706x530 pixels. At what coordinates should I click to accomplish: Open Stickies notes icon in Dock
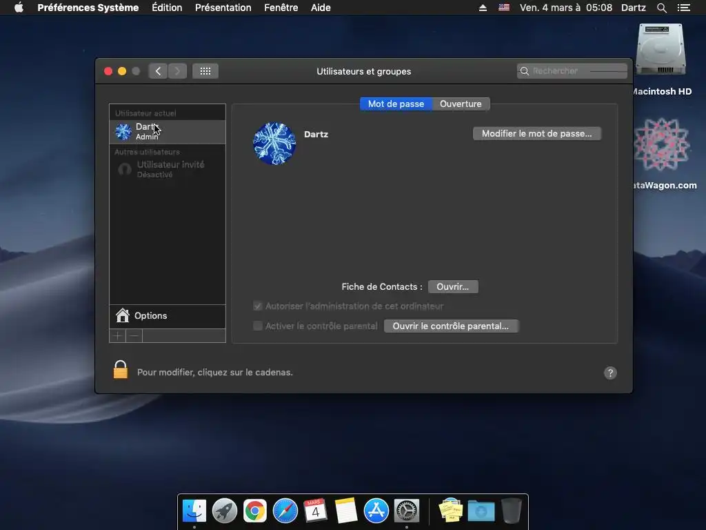click(451, 511)
